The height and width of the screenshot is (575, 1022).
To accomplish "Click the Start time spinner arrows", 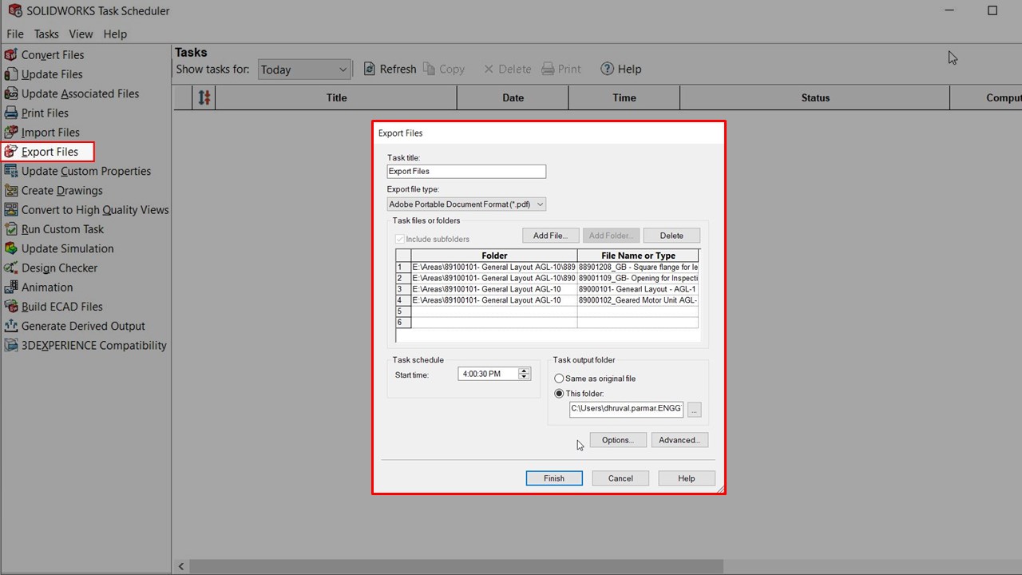I will coord(524,374).
